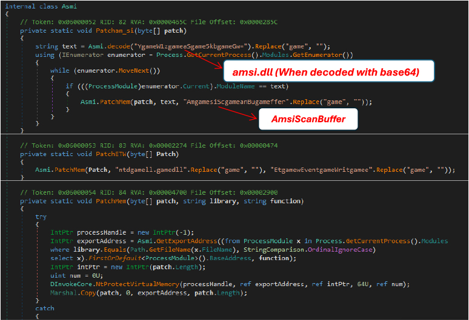469x320 pixels.
Task: Click the 64U argument value
Action: [x=363, y=284]
